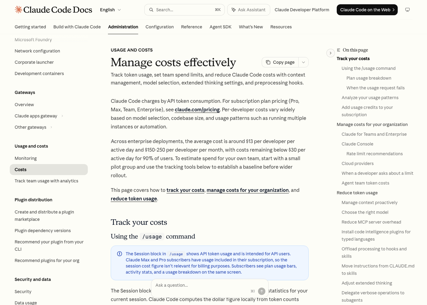Jump to Choose the right model
Screen dimensions: 427x305
[x=365, y=212]
